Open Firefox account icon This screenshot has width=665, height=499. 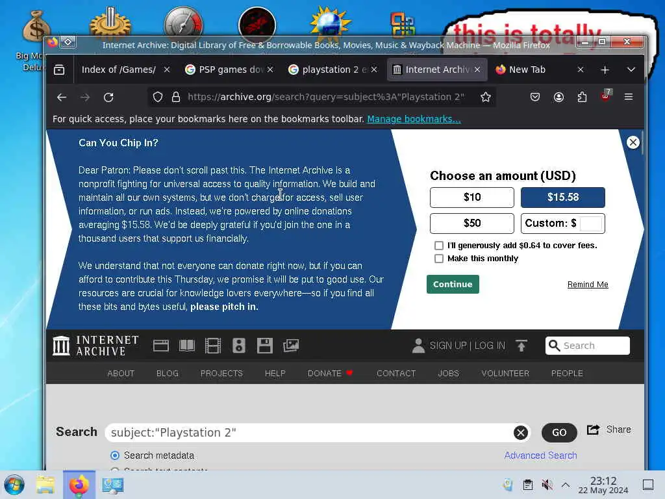point(559,97)
